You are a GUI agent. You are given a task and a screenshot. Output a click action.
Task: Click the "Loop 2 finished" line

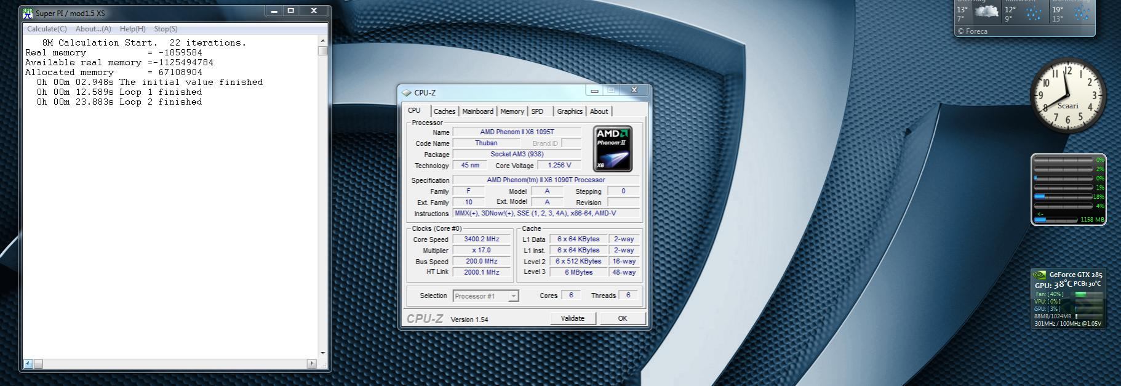click(119, 102)
